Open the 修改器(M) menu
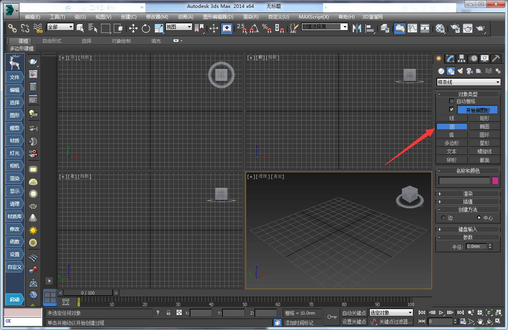Viewport: 508px width, 330px height. [x=157, y=17]
